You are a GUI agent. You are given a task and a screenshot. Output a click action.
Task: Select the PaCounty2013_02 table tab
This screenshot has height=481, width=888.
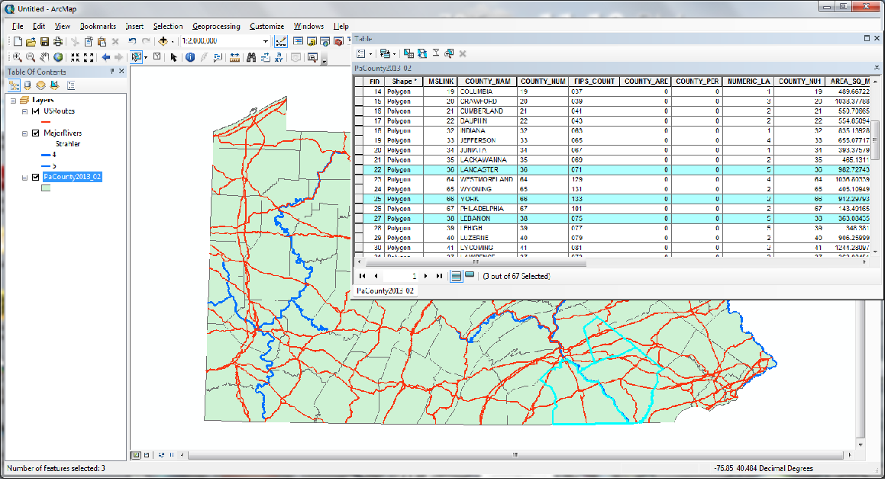click(x=385, y=292)
